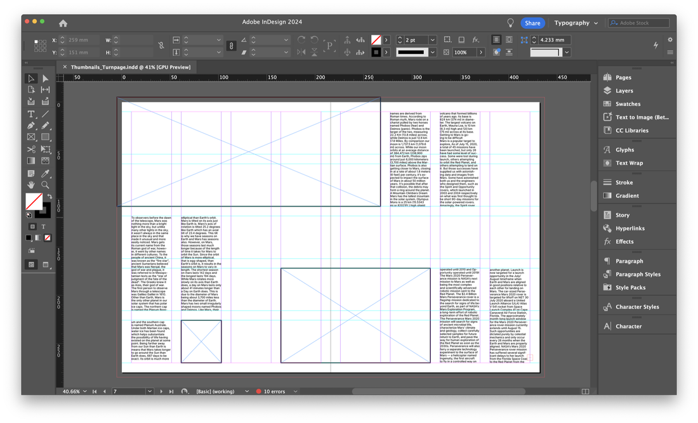Select the Gradient Feather tool

[46, 160]
